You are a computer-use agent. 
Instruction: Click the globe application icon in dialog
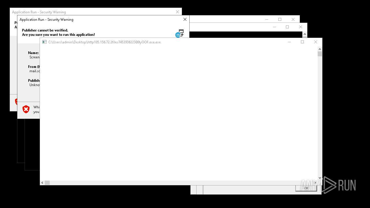[x=180, y=34]
